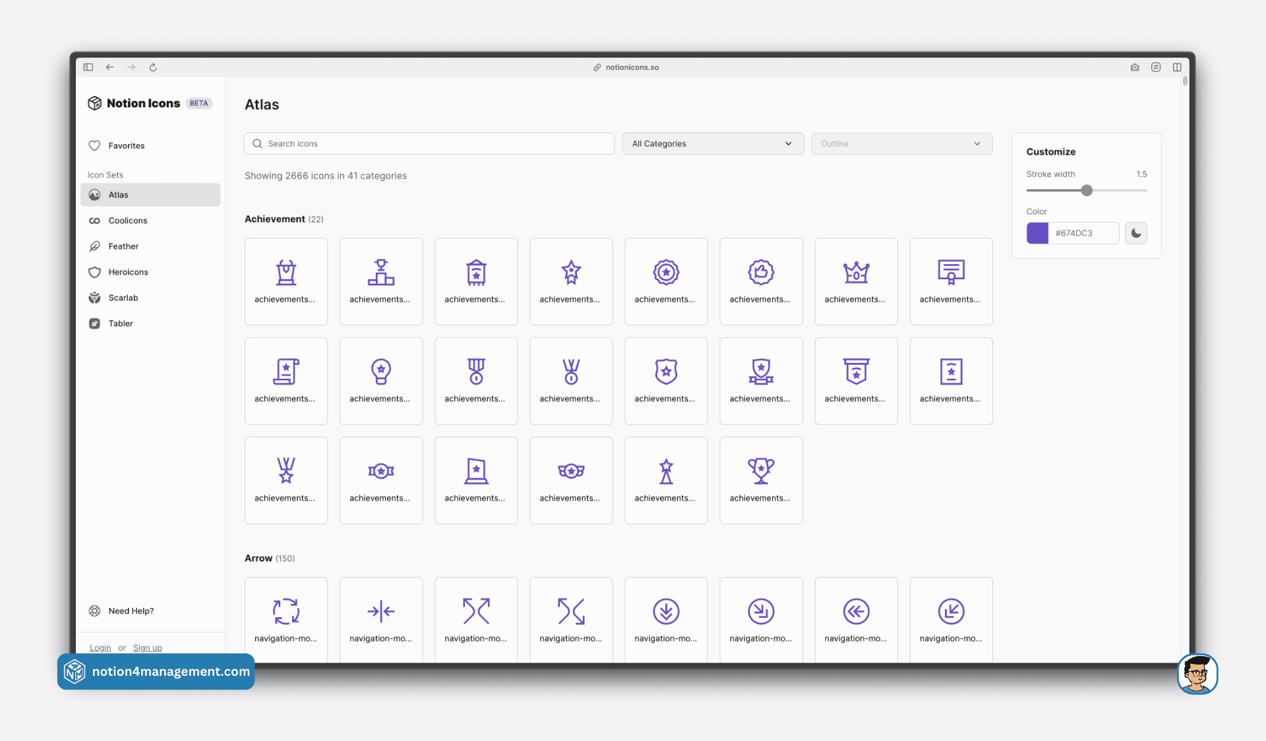Select the inward merging arrows navigation icon
This screenshot has width=1266, height=741.
click(x=381, y=620)
